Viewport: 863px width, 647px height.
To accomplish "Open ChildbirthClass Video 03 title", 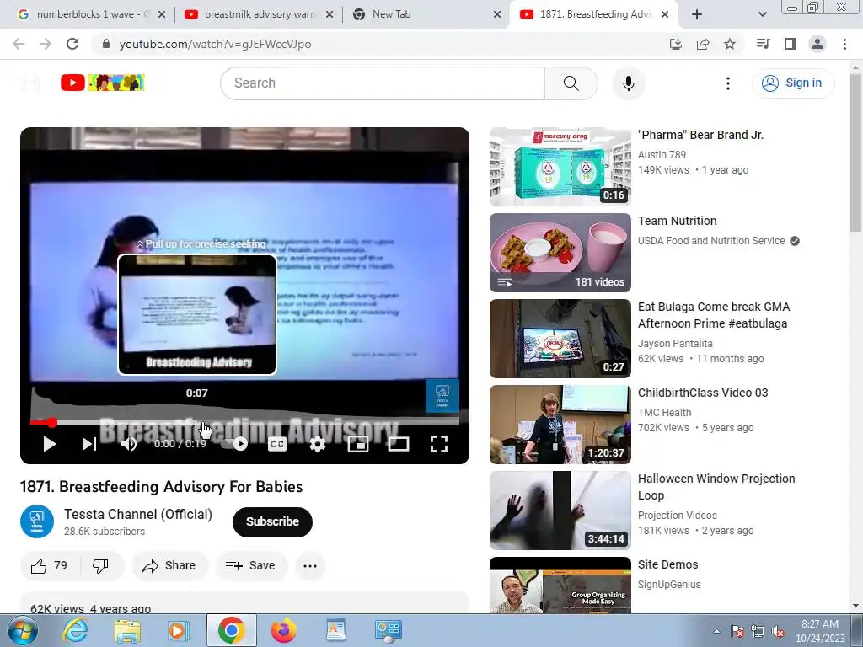I will (703, 393).
